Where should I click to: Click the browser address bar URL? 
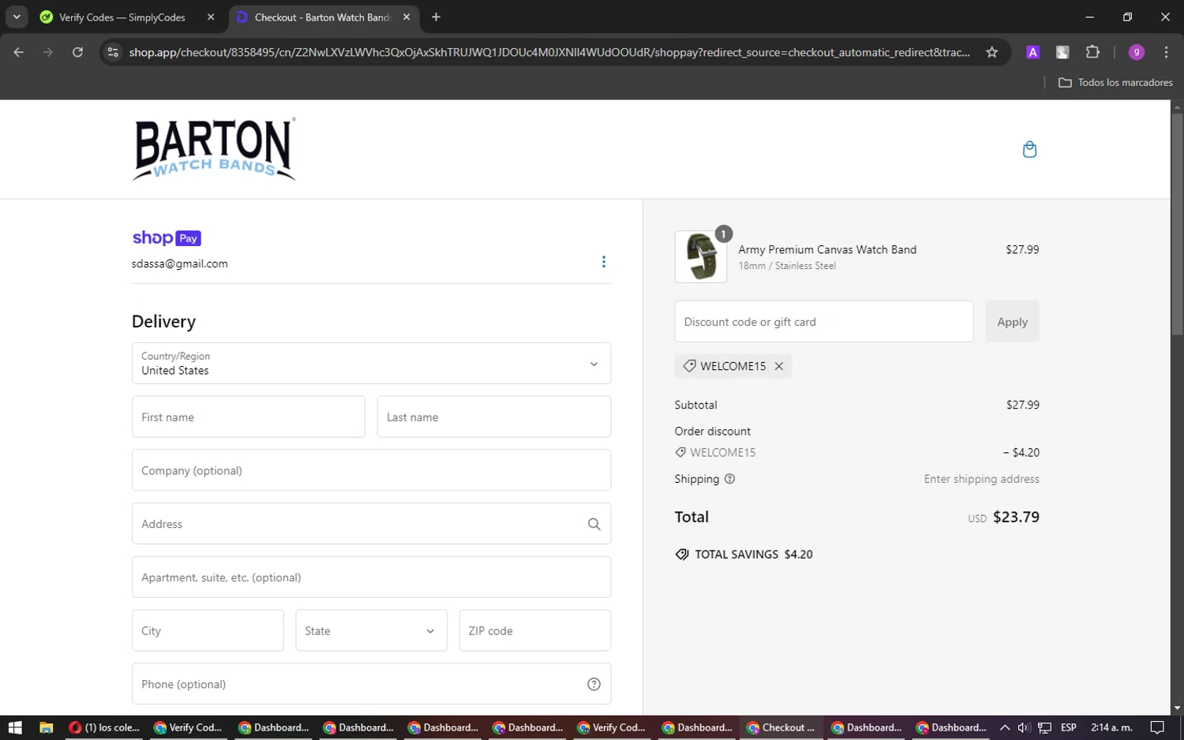pos(549,52)
